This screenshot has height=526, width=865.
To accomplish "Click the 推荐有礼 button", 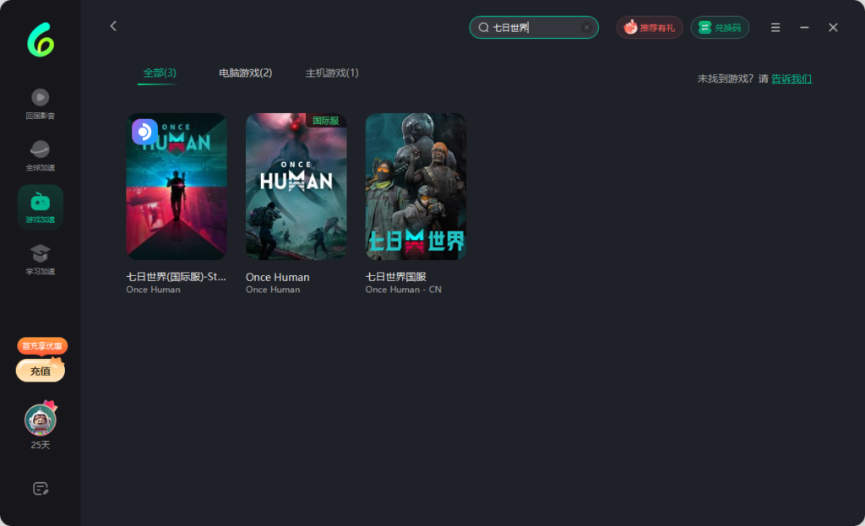I will (649, 28).
